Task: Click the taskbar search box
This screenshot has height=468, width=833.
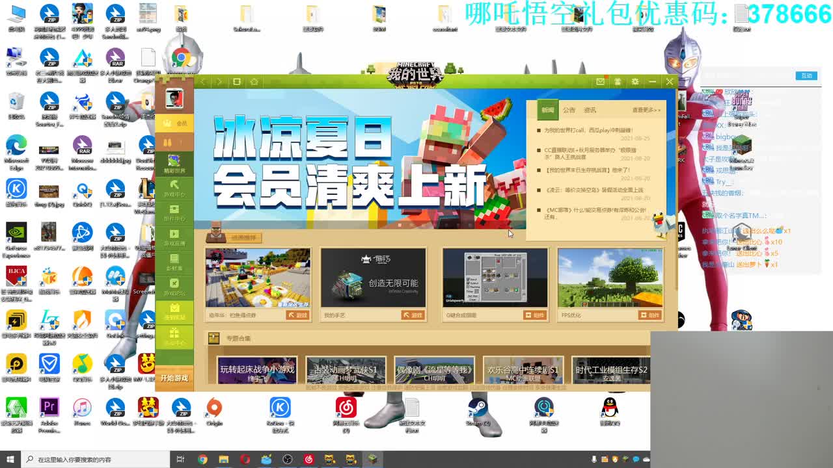Action: coord(95,459)
